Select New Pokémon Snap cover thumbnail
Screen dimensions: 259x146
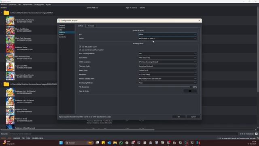(x=10, y=58)
